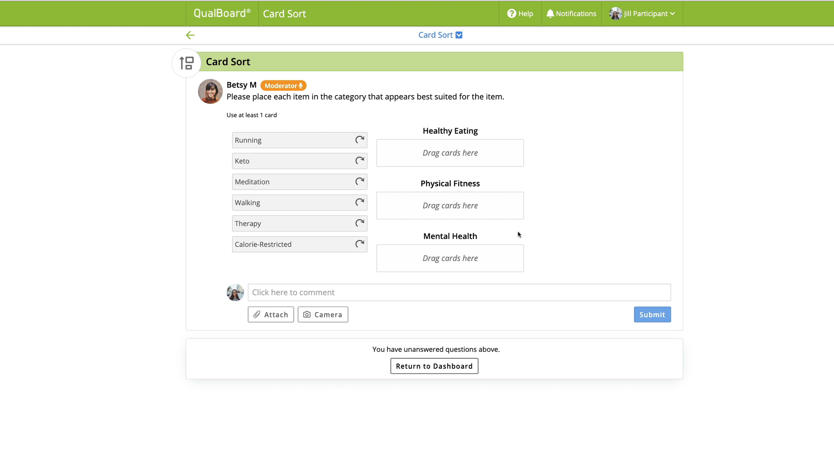Click the Card Sort title in header bar
The width and height of the screenshot is (834, 469).
(x=285, y=13)
